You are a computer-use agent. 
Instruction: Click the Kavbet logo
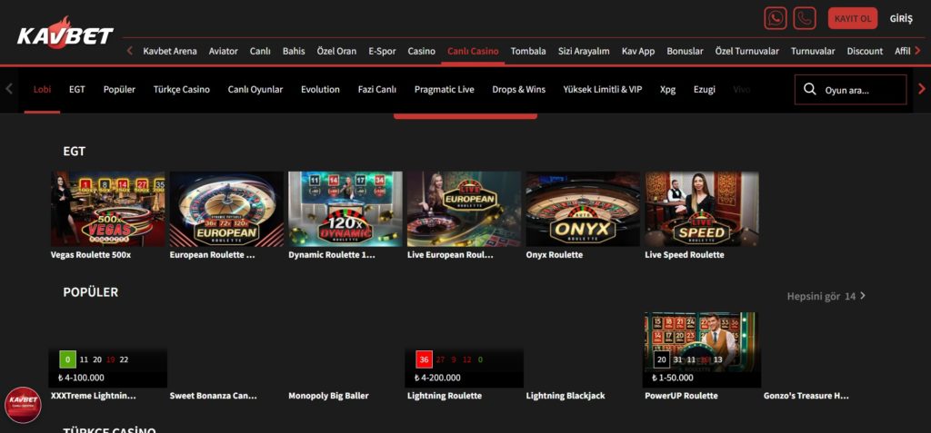tap(65, 34)
